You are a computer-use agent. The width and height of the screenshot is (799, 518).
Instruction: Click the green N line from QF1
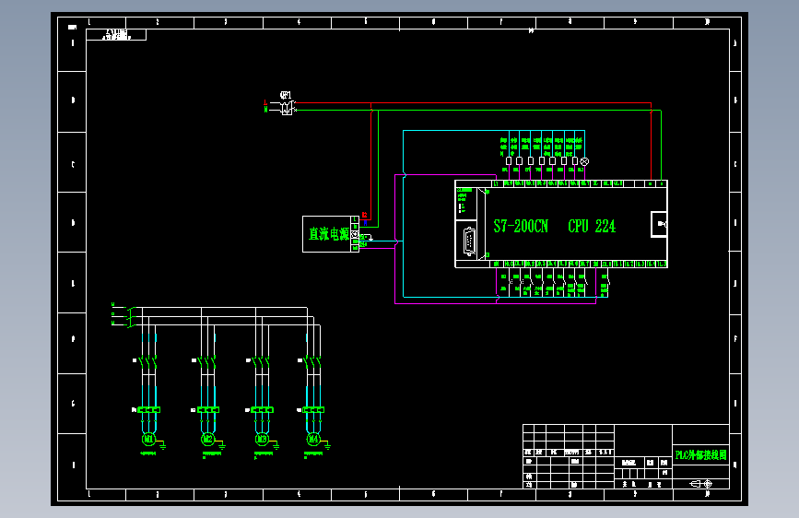tap(477, 110)
